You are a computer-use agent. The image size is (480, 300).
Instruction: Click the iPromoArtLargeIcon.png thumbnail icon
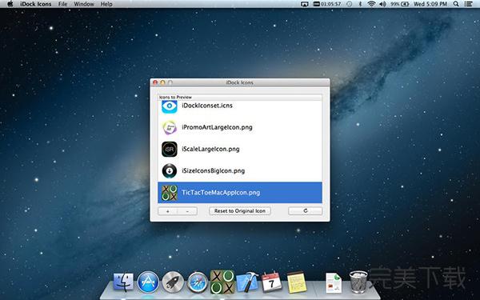(170, 127)
